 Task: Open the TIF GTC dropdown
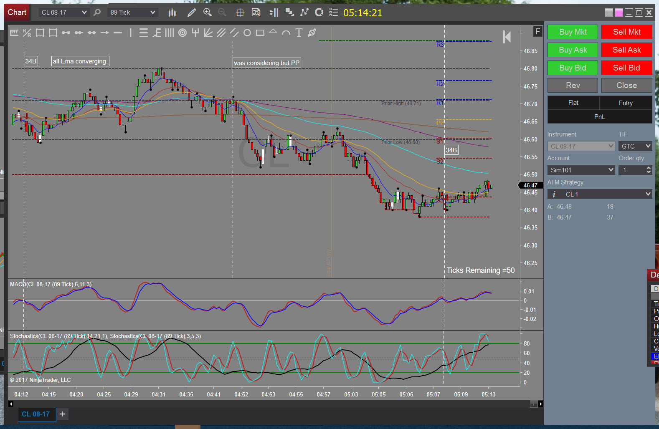pyautogui.click(x=635, y=146)
